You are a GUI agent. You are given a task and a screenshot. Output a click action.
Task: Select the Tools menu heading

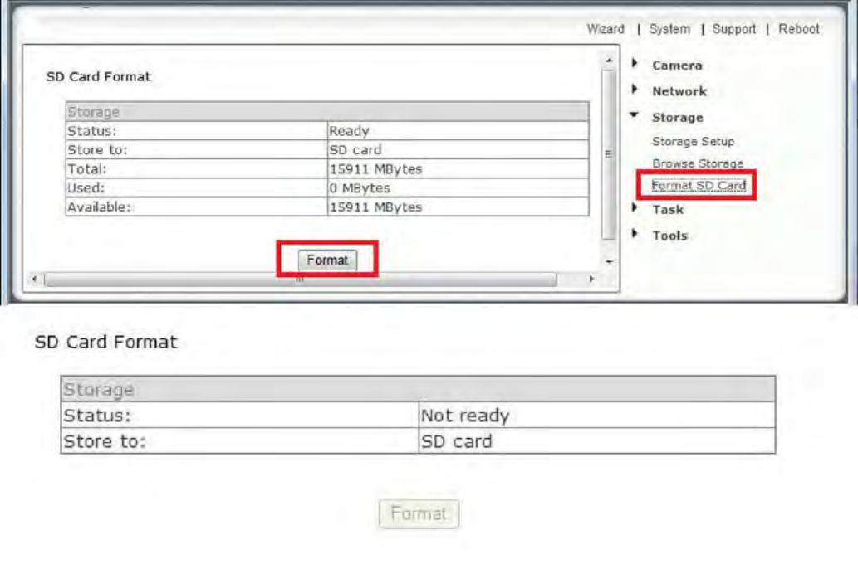[669, 236]
